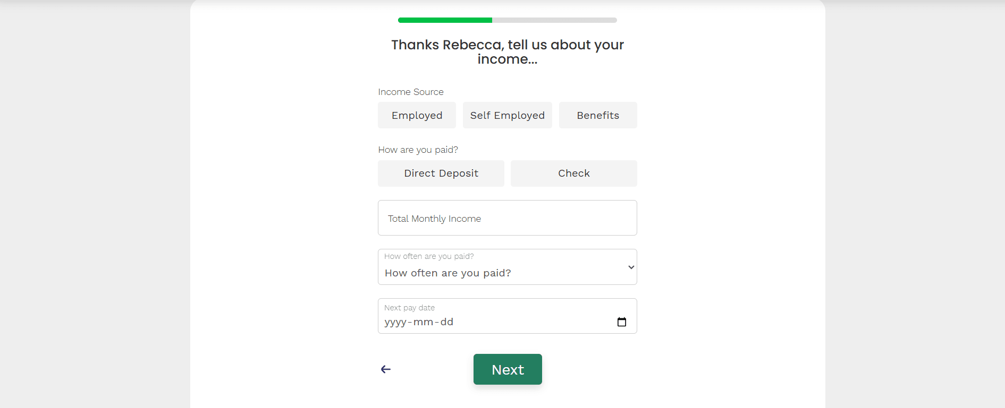Select Direct Deposit payment method
Viewport: 1005px width, 408px height.
(441, 173)
